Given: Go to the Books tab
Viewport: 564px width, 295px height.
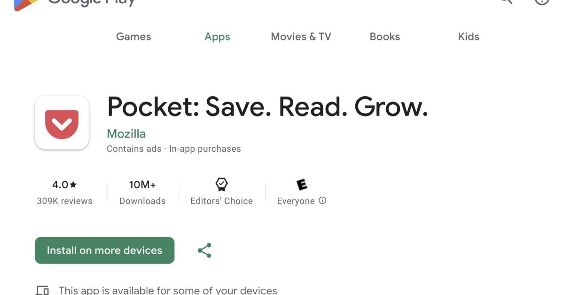Looking at the screenshot, I should pos(384,37).
